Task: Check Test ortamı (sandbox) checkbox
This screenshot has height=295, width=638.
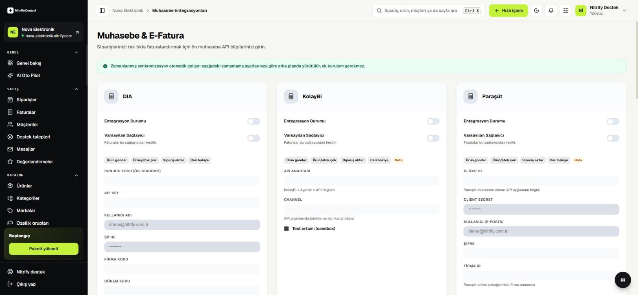Action: tap(286, 229)
